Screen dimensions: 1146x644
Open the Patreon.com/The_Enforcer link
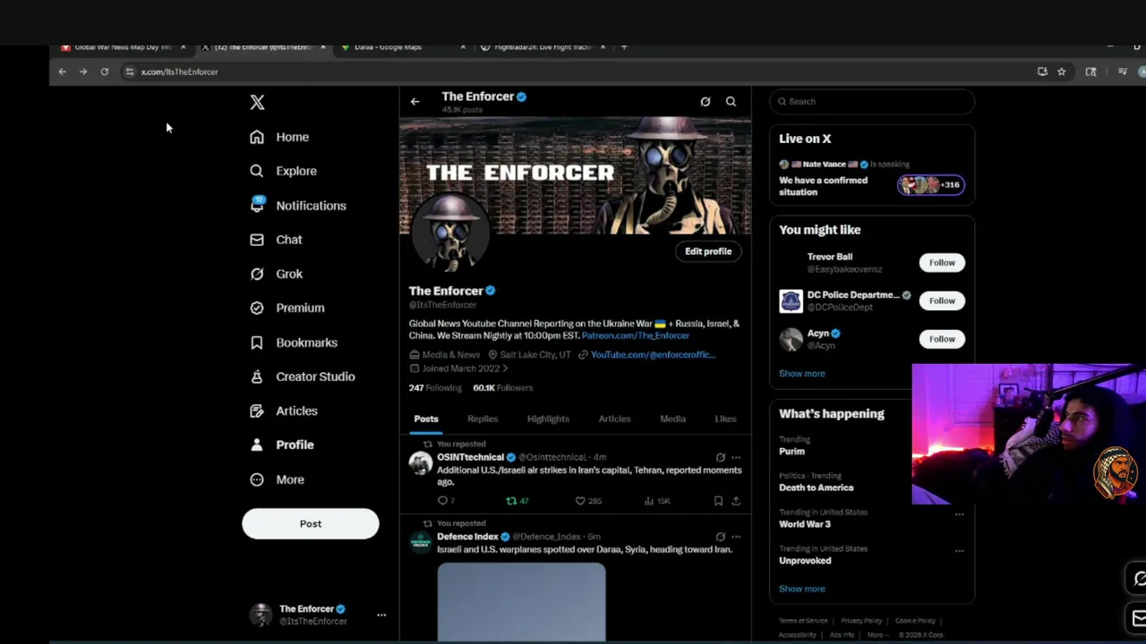click(636, 335)
